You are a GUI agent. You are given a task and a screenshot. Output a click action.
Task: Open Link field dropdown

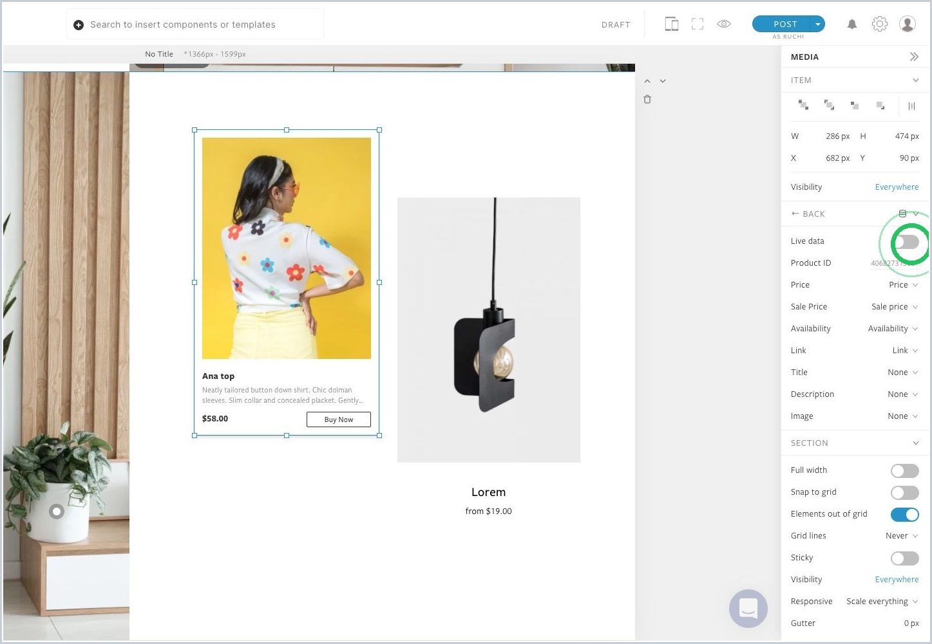pyautogui.click(x=905, y=351)
